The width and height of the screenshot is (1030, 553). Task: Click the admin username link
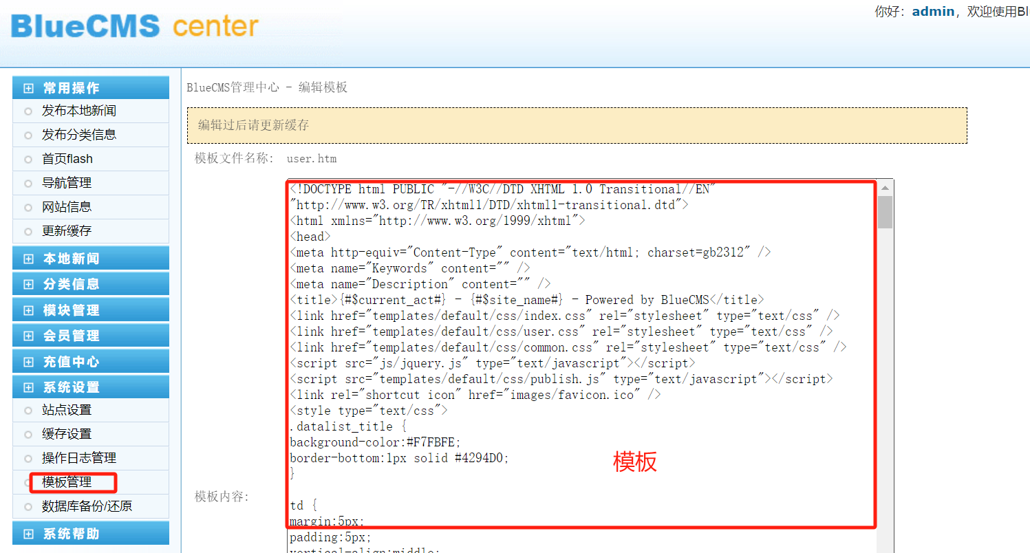(x=933, y=12)
